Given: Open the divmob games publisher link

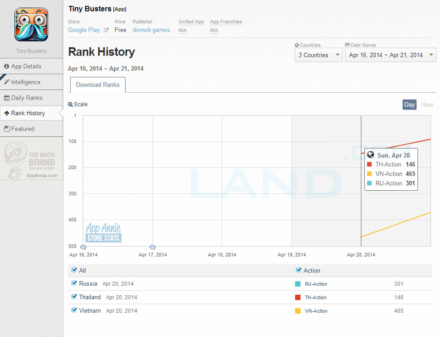Looking at the screenshot, I should point(151,30).
